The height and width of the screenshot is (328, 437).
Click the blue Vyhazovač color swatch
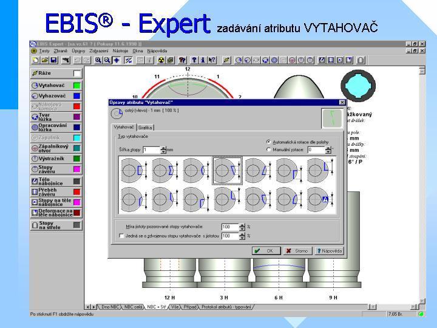pyautogui.click(x=76, y=96)
